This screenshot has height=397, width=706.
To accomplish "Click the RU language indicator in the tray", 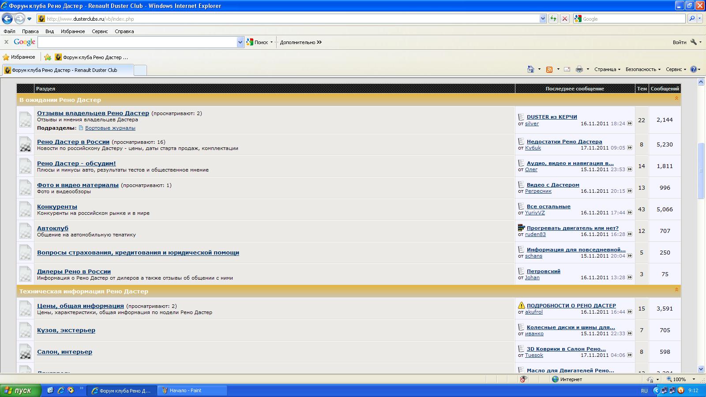I will 644,391.
